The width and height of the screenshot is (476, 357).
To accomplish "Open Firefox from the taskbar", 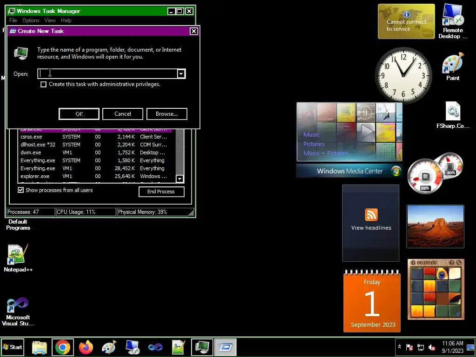I will tap(86, 347).
